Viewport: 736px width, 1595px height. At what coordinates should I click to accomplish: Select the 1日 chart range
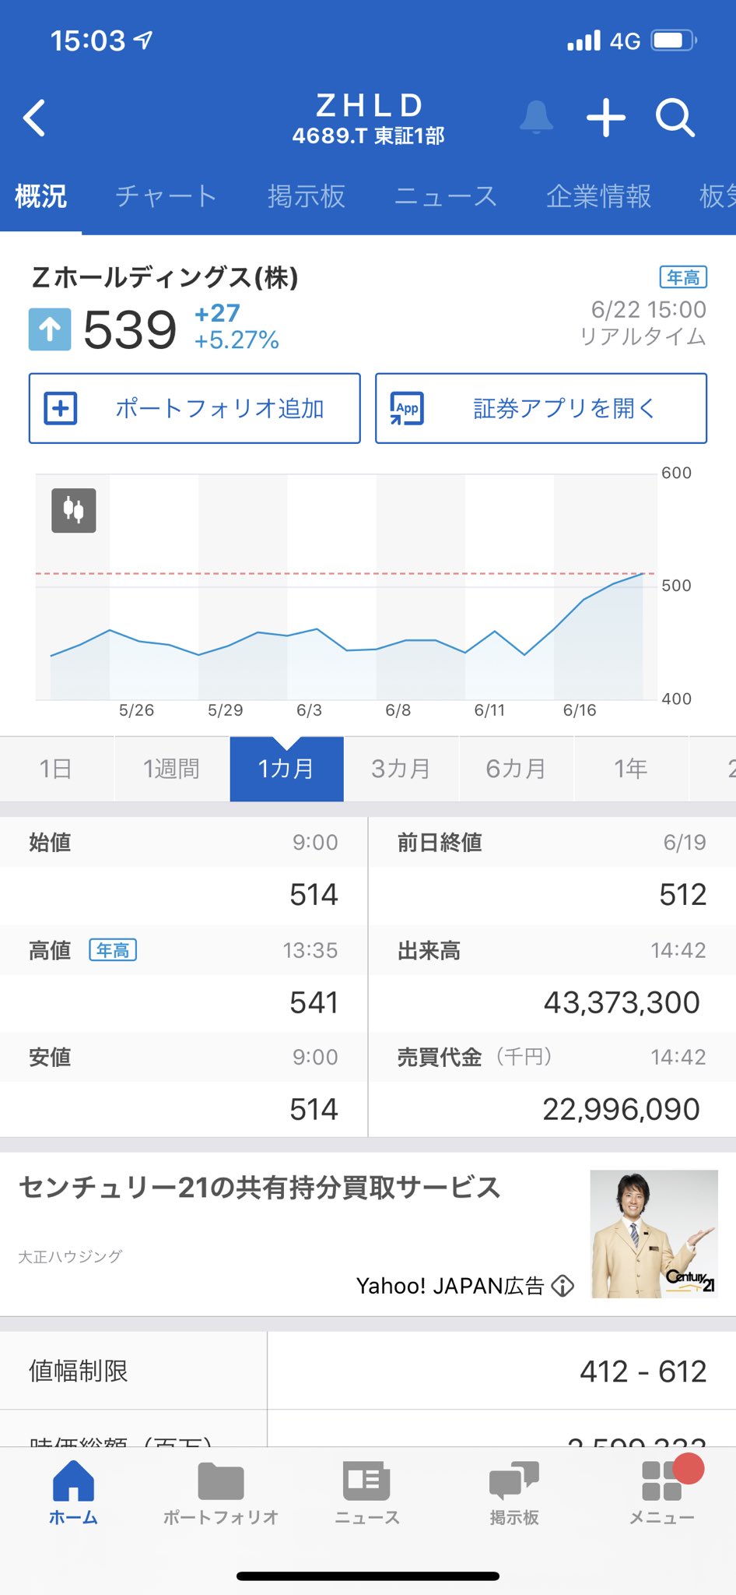click(x=57, y=769)
